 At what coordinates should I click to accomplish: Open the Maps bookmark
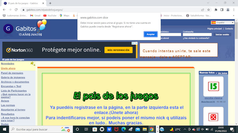click(x=64, y=16)
